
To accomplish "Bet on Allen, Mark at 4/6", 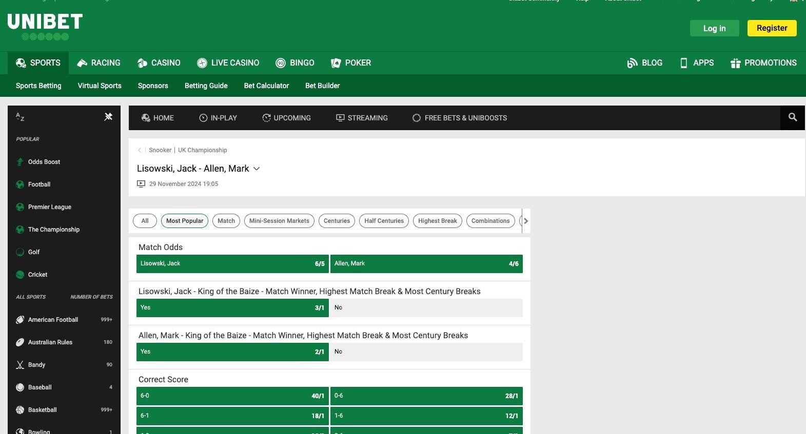I will pos(426,264).
